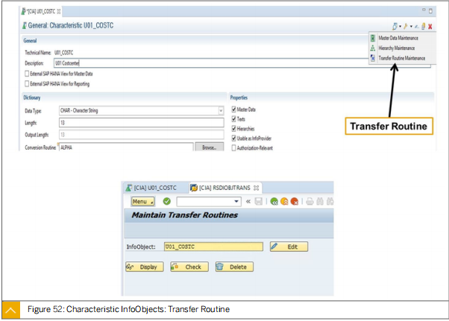Click the Edit button with pencil
This screenshot has height=321, width=449.
point(289,247)
